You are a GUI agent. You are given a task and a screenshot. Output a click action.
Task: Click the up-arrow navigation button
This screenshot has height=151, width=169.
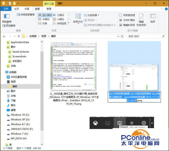(18, 36)
